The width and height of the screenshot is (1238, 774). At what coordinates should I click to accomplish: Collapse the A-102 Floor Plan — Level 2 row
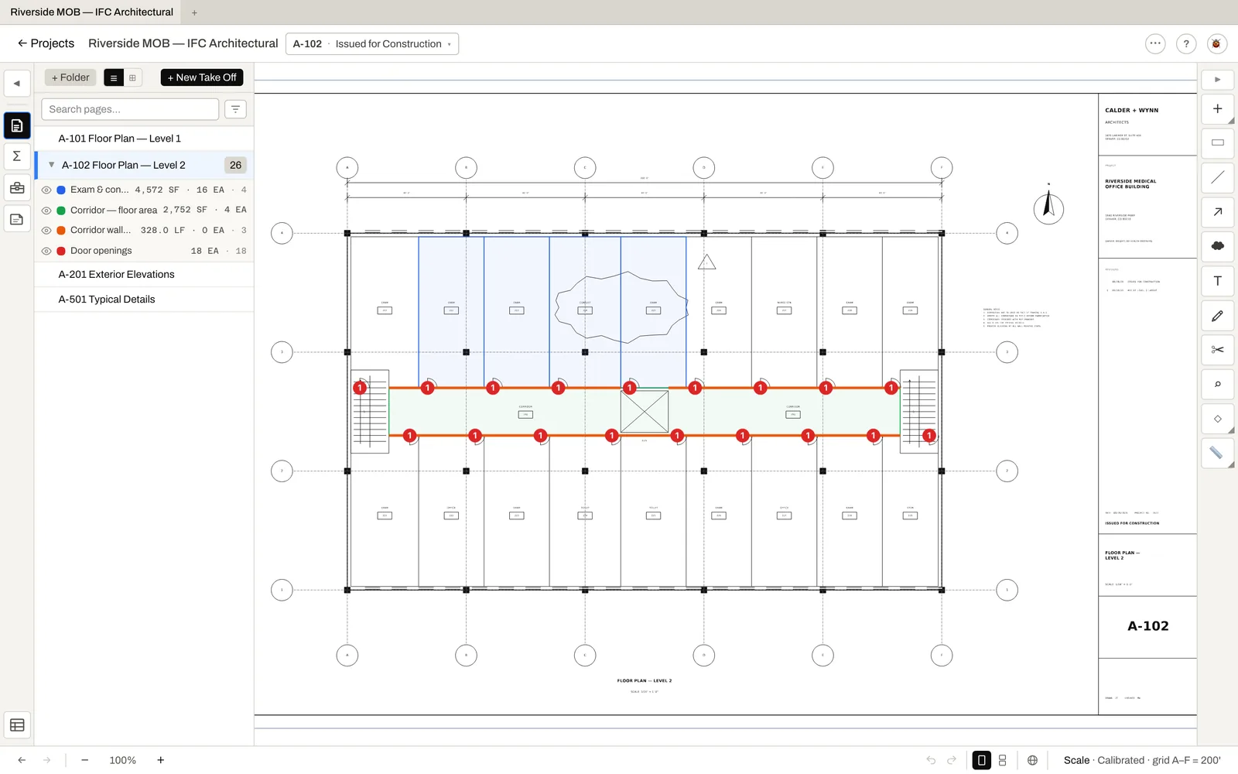click(52, 165)
